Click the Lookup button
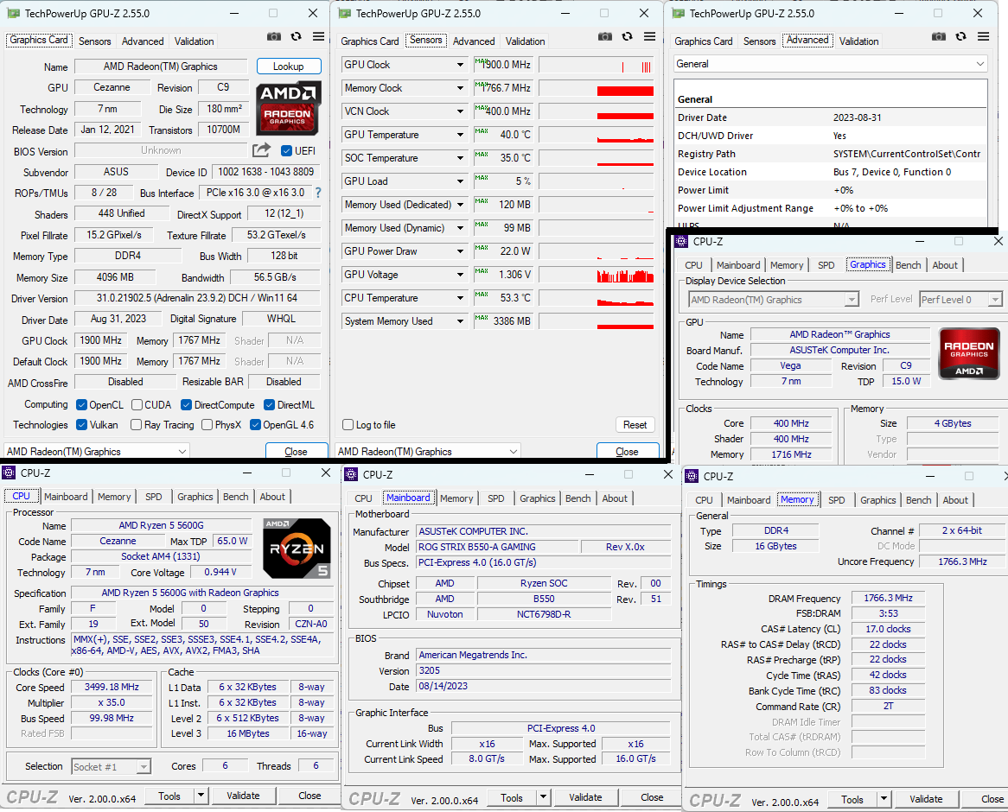This screenshot has width=1008, height=812. [289, 67]
